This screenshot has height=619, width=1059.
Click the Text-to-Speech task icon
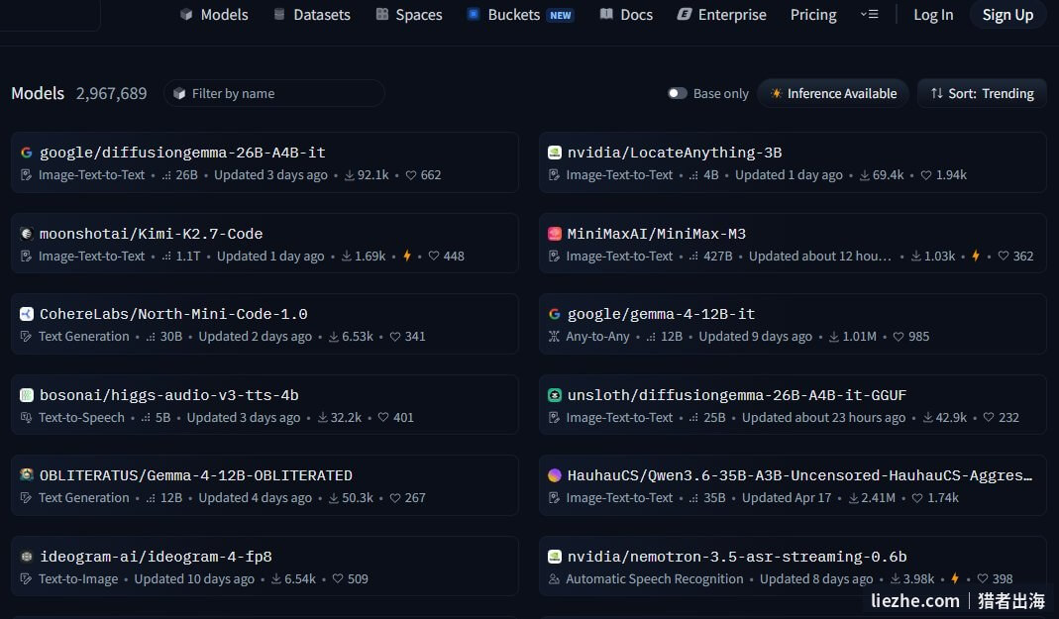tap(26, 417)
